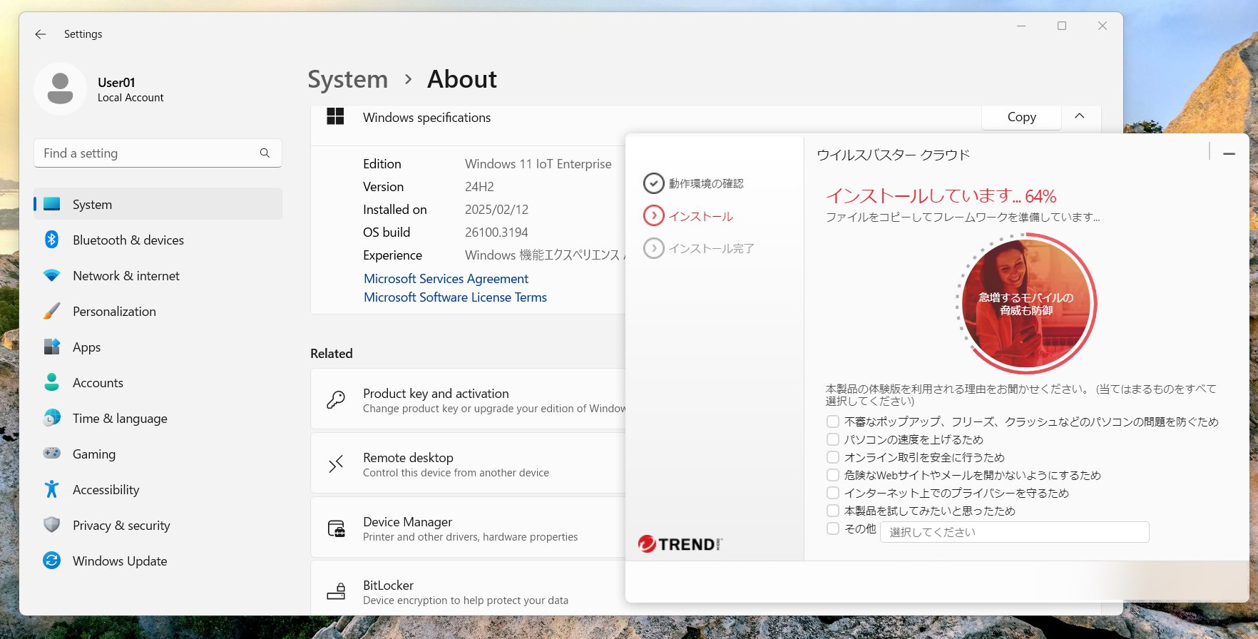Go to Accounts settings

(158, 383)
